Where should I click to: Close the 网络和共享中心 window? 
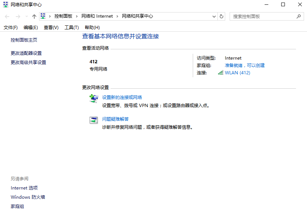(x=300, y=4)
